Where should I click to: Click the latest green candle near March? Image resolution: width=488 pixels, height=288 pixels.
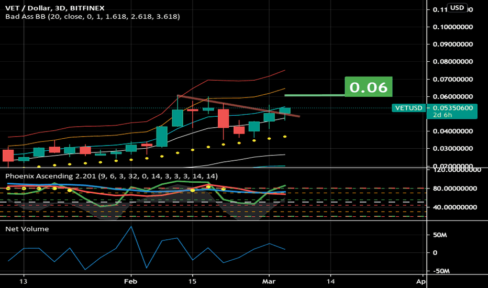tap(285, 110)
